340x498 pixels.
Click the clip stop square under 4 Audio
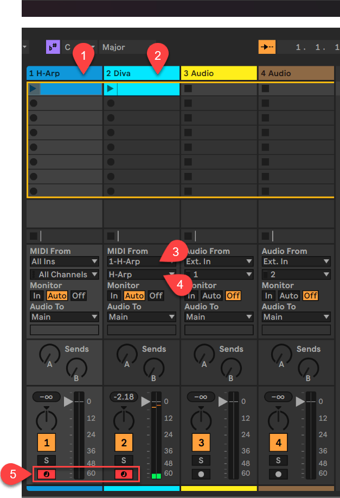pos(265,236)
